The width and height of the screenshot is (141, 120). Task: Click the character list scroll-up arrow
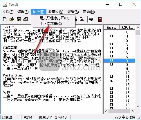138,27
